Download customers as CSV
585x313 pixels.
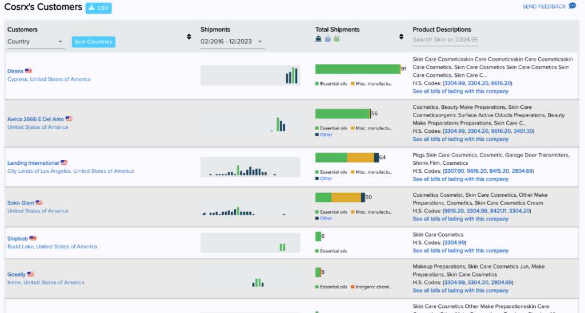(98, 8)
